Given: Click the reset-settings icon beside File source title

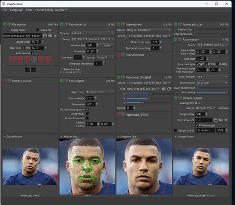Looking at the screenshot, I should [9, 25].
